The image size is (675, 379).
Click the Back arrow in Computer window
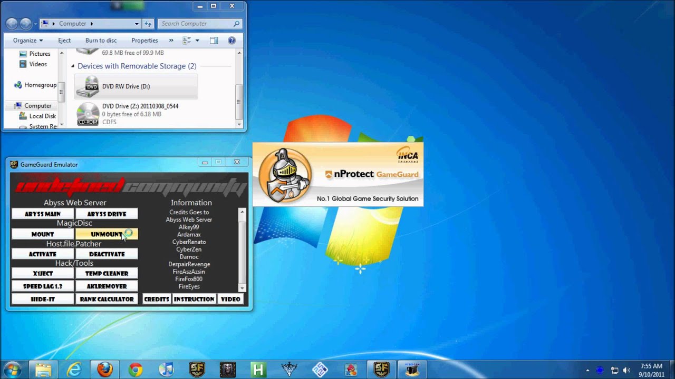(x=12, y=24)
